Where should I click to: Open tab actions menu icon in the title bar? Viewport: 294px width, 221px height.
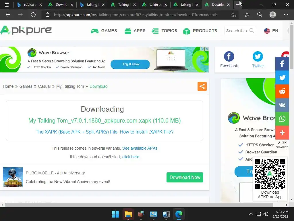7,5
